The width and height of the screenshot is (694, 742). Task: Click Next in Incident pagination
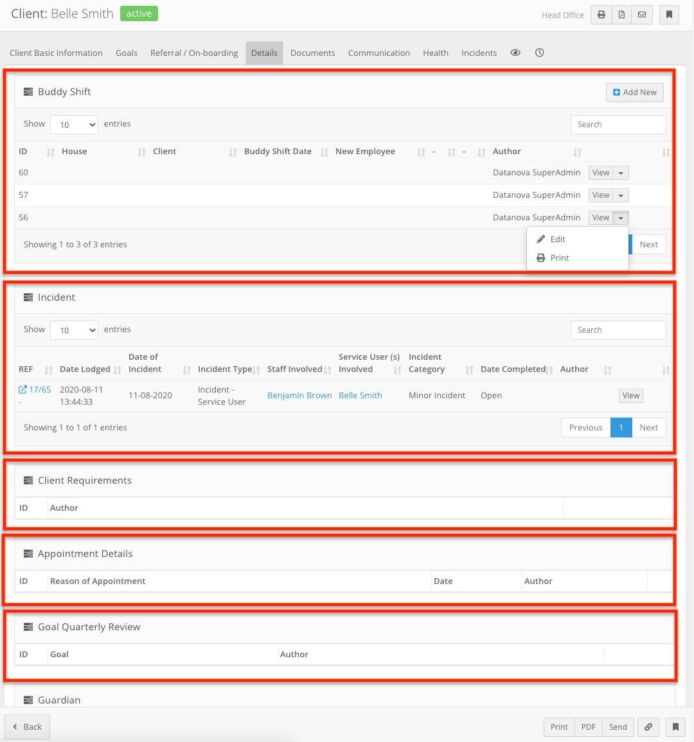[x=648, y=428]
